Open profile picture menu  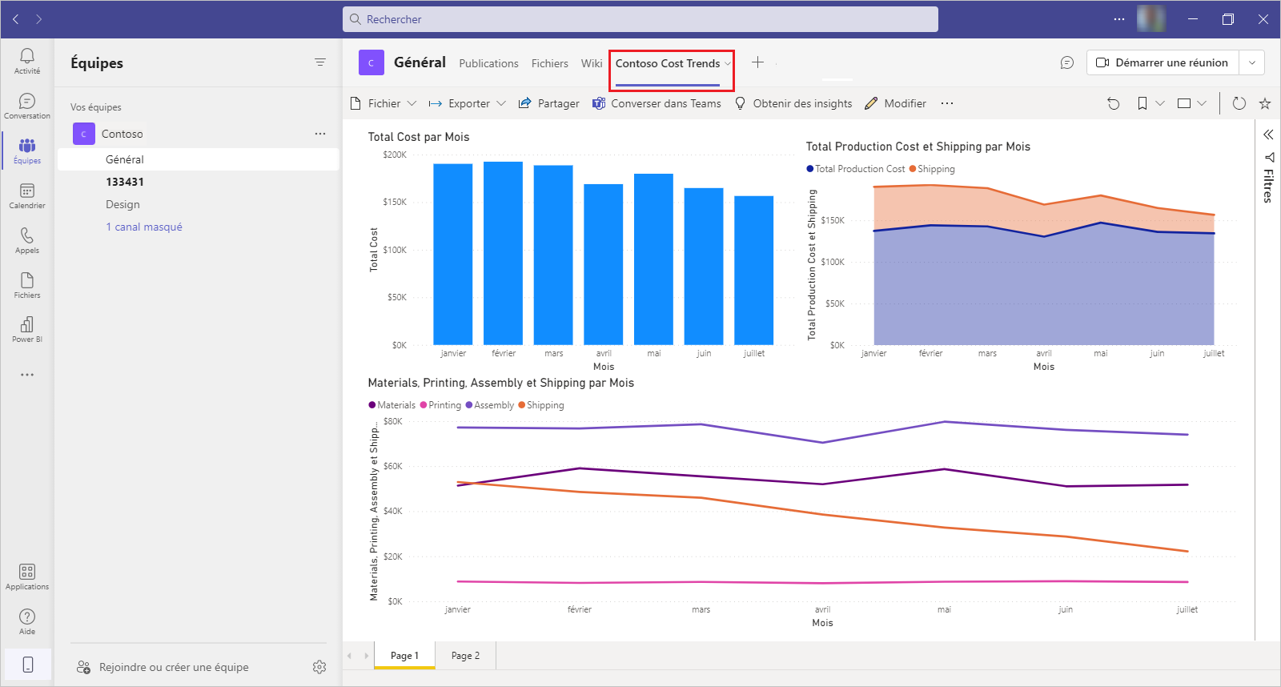[x=1150, y=18]
